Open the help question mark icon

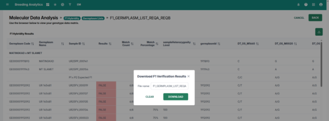point(306,5)
